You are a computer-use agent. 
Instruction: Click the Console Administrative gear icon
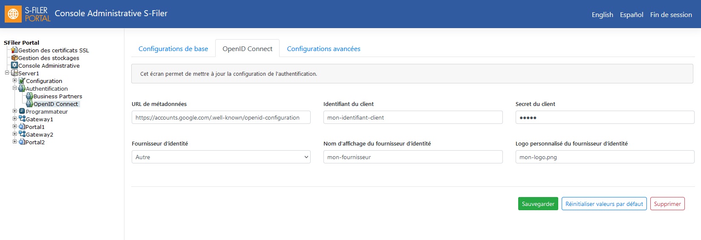tap(14, 66)
